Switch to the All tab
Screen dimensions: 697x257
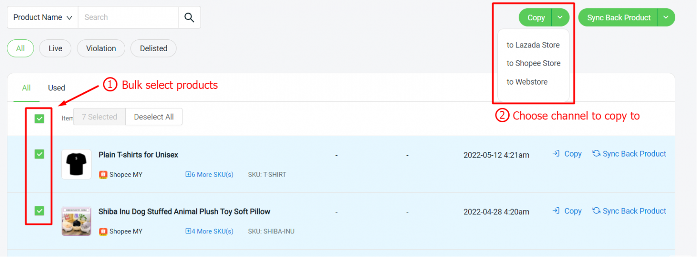26,88
